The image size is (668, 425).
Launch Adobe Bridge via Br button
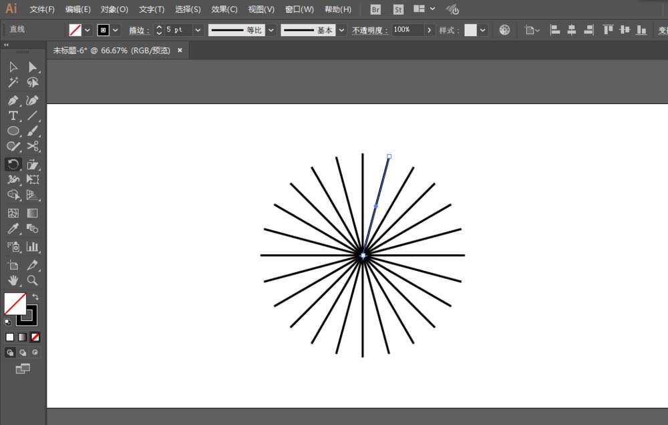point(375,9)
